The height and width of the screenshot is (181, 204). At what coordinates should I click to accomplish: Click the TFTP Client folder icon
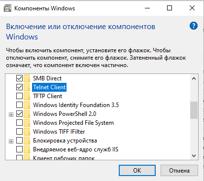tap(27, 96)
